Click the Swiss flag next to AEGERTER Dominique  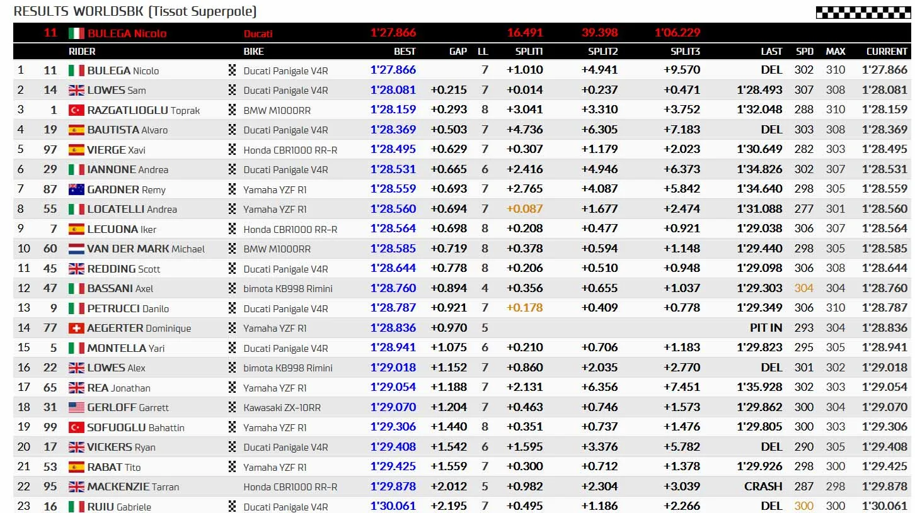click(x=76, y=328)
